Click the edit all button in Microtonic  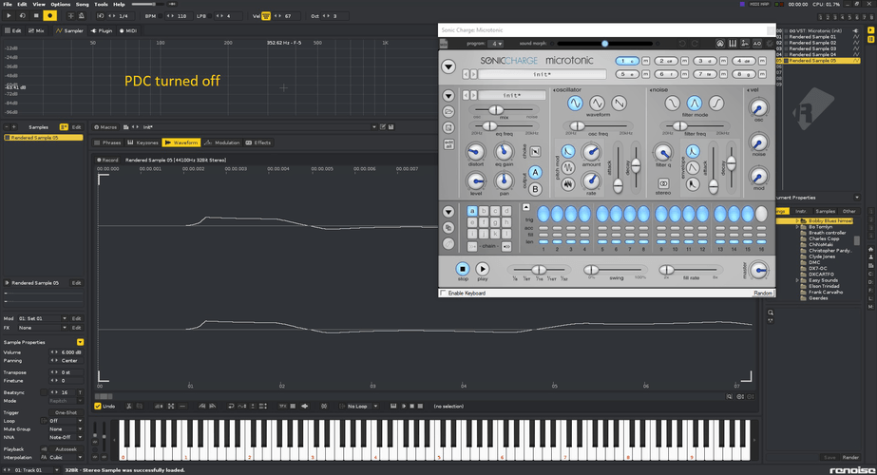pos(448,144)
